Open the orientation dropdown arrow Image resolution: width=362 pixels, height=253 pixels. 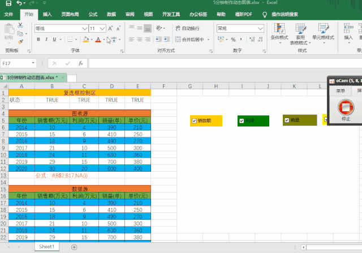pos(165,28)
